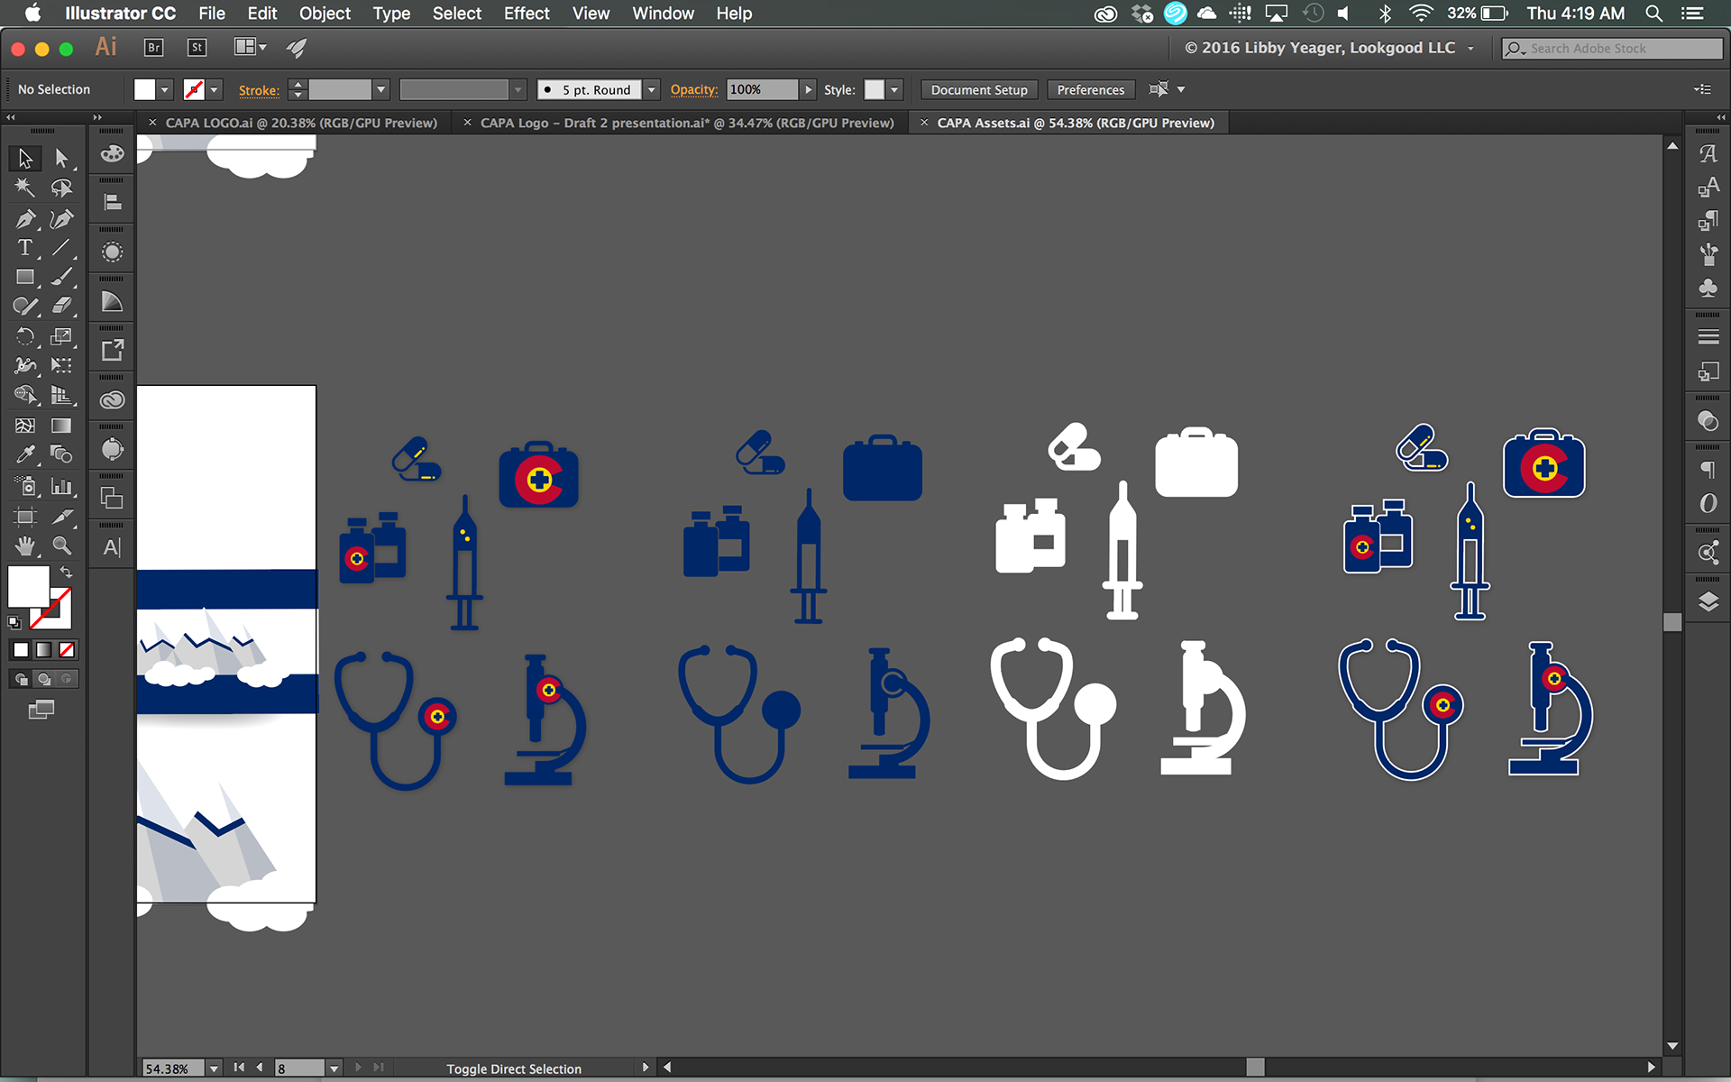Image resolution: width=1731 pixels, height=1082 pixels.
Task: Select the Pen tool
Action: pos(24,218)
